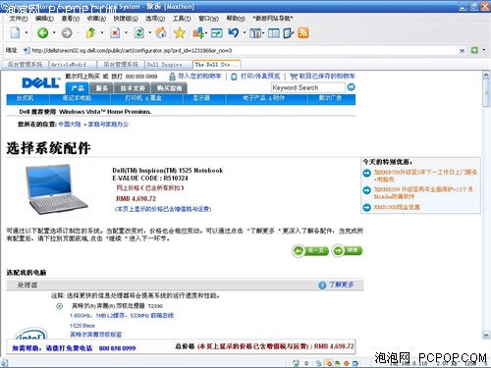Open the Undo button dropdown arrow
The height and width of the screenshot is (368, 491).
point(245,33)
